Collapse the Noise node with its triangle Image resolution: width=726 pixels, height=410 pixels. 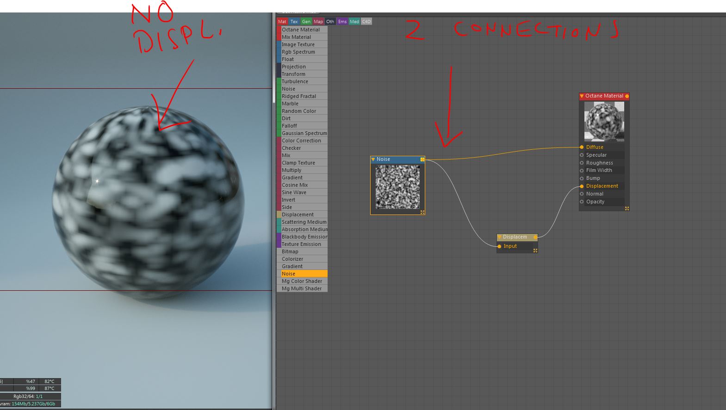pyautogui.click(x=373, y=159)
